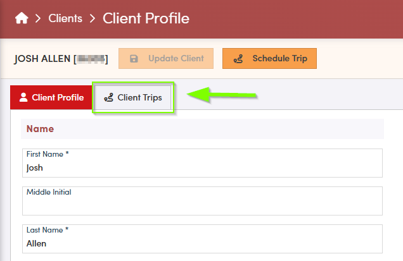Click the Name section header
Image resolution: width=403 pixels, height=261 pixels.
(x=40, y=129)
